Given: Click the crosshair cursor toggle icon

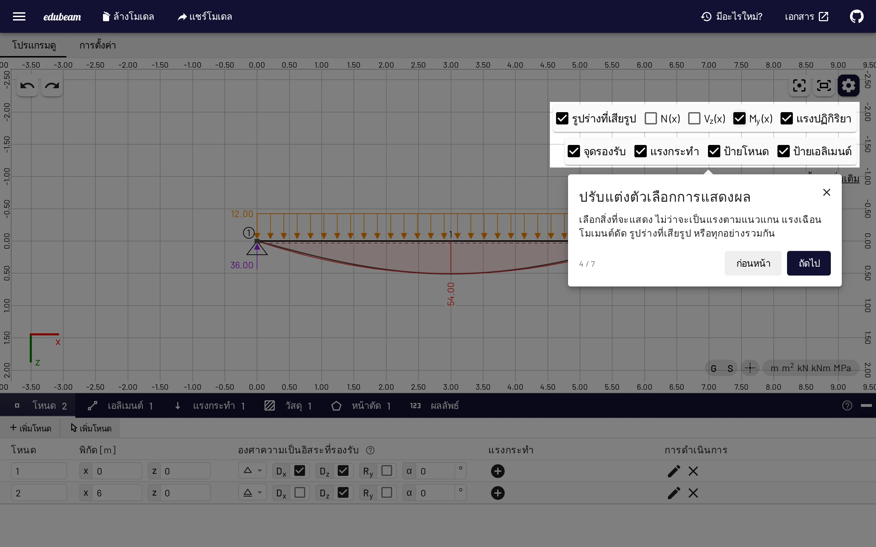Looking at the screenshot, I should (x=750, y=368).
